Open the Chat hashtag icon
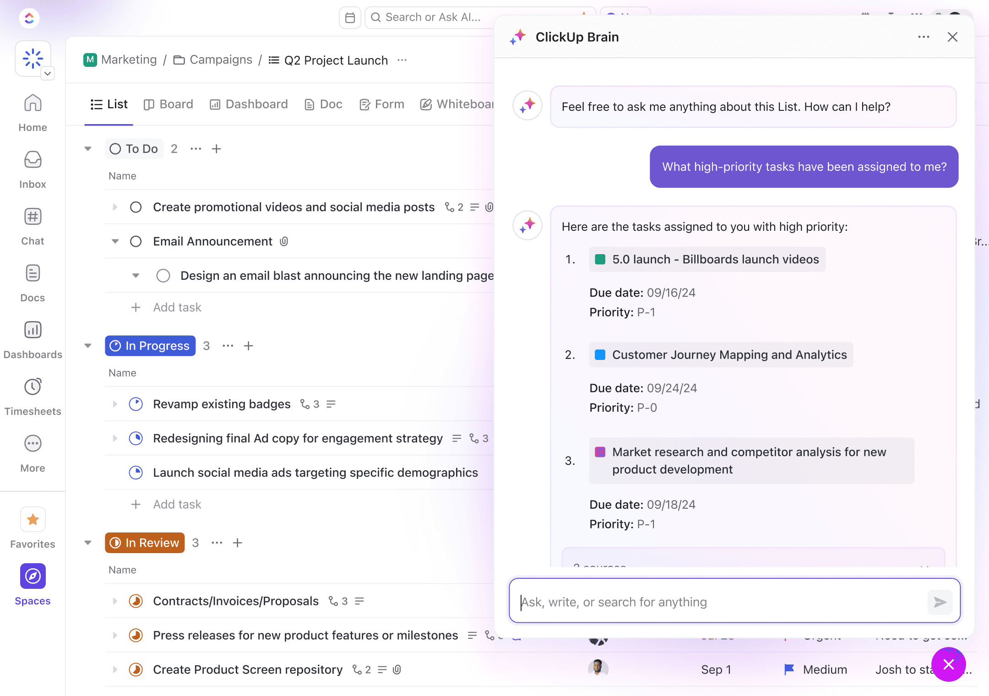989x696 pixels. (x=33, y=217)
